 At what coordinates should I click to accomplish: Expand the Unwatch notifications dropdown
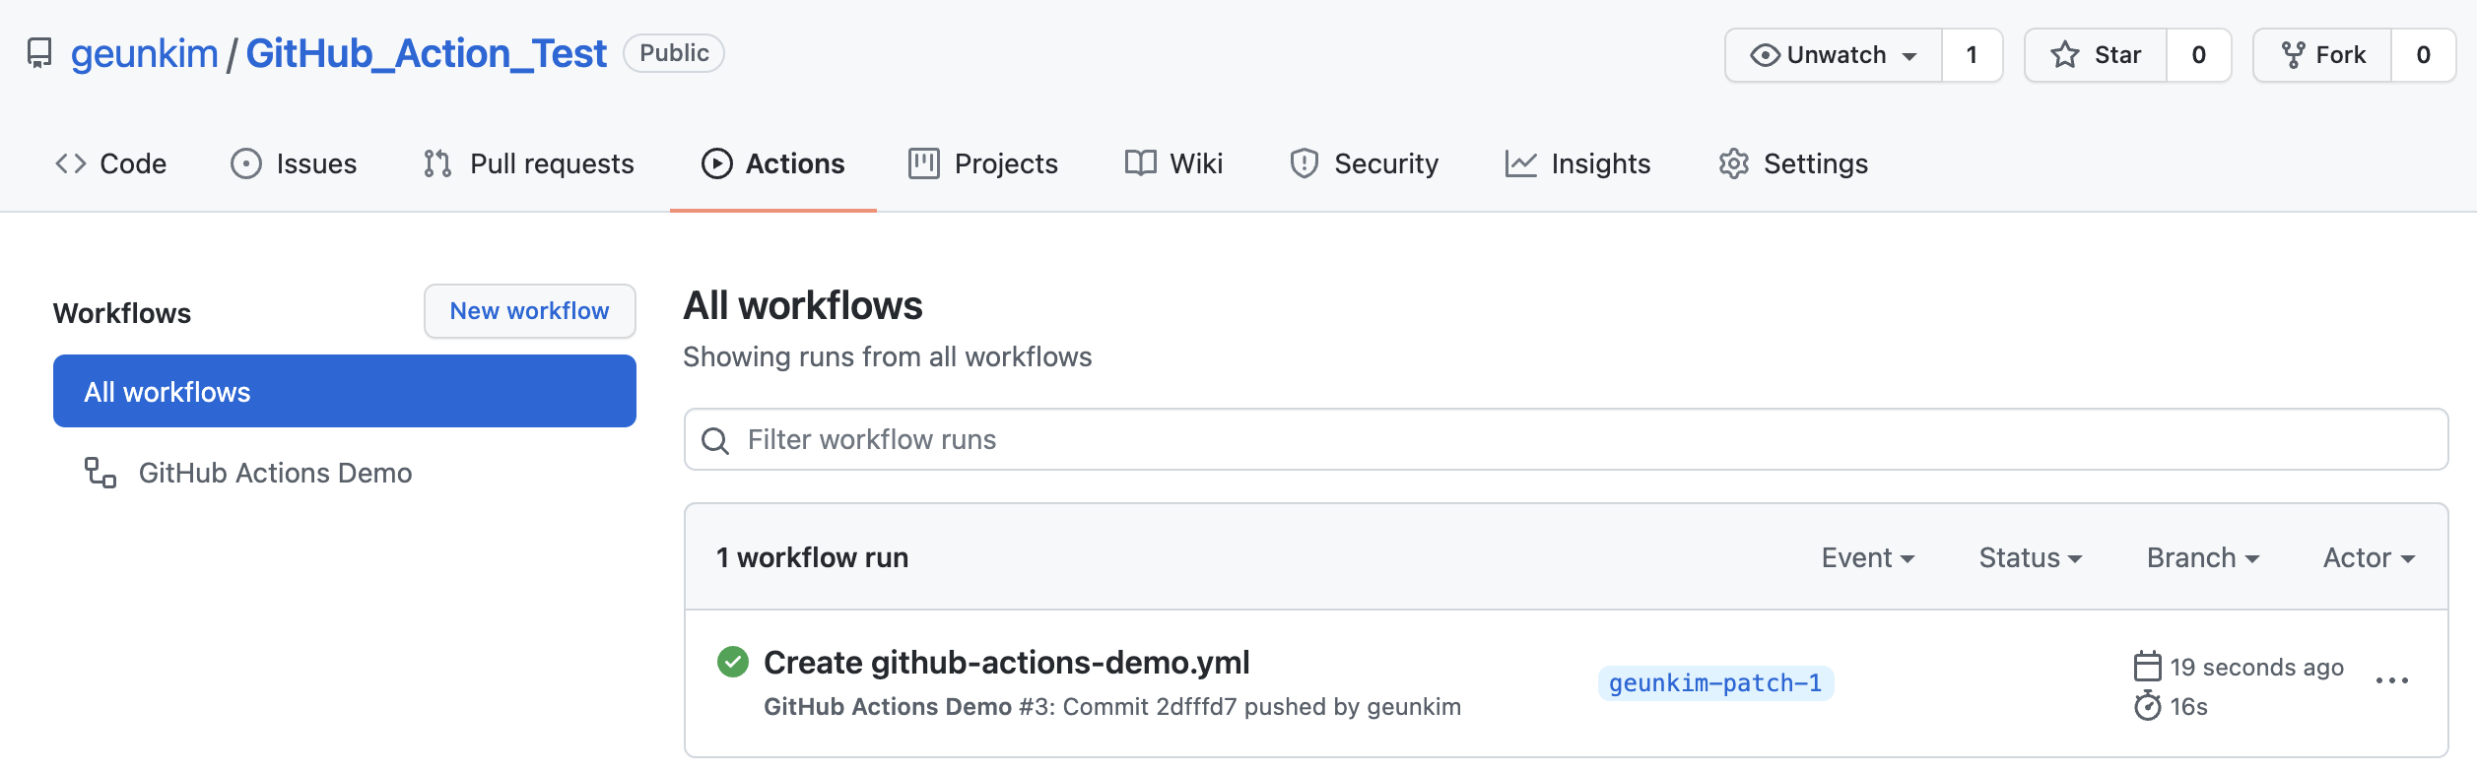click(1834, 55)
